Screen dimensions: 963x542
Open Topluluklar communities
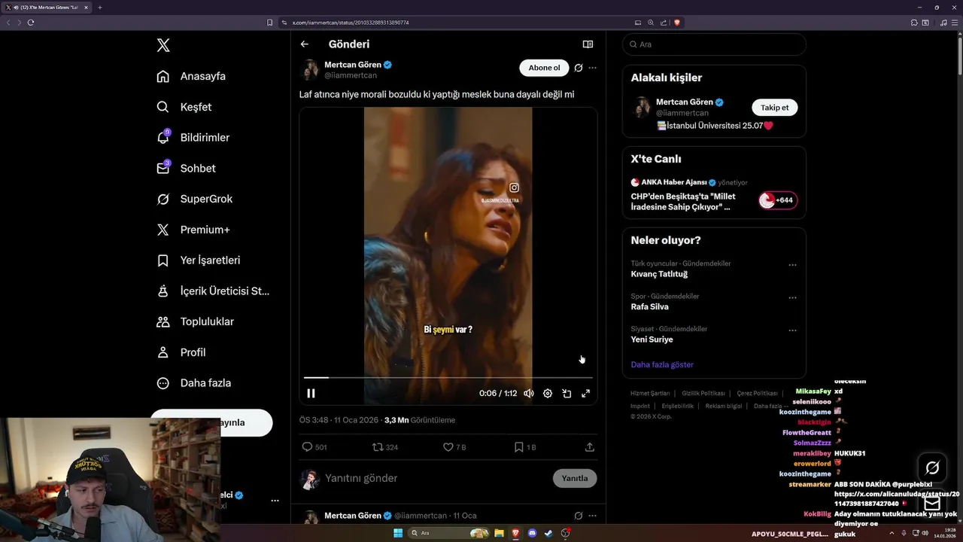tap(195, 321)
